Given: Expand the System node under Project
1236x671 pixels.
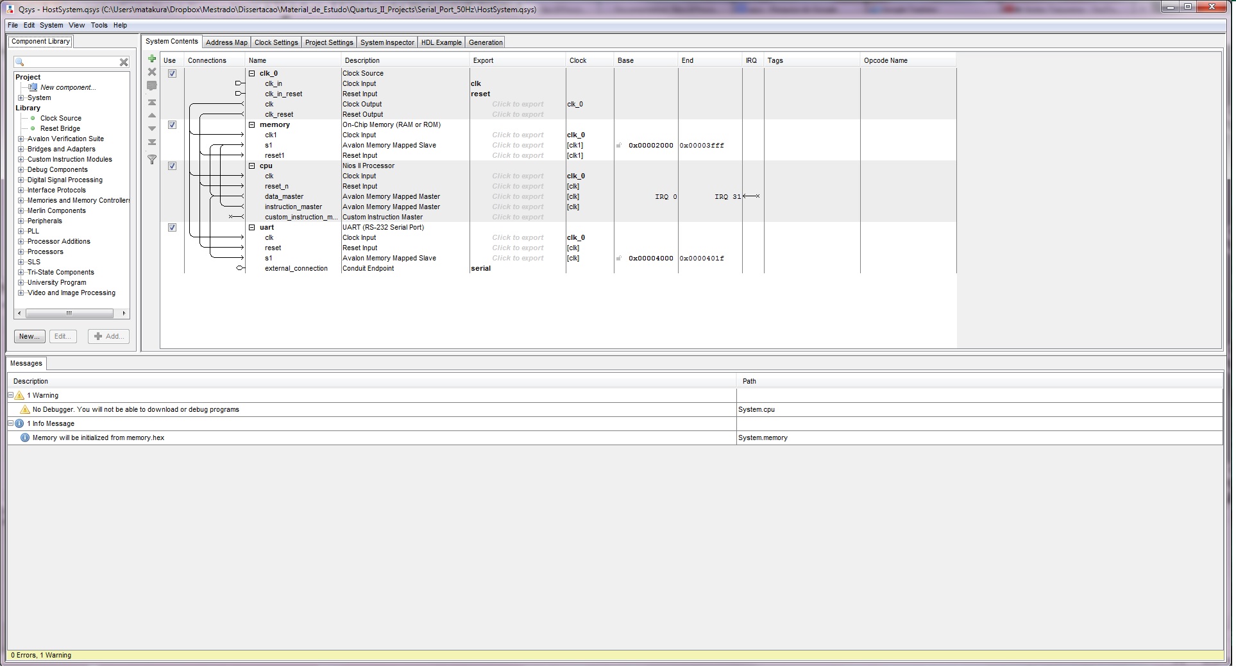Looking at the screenshot, I should 21,98.
